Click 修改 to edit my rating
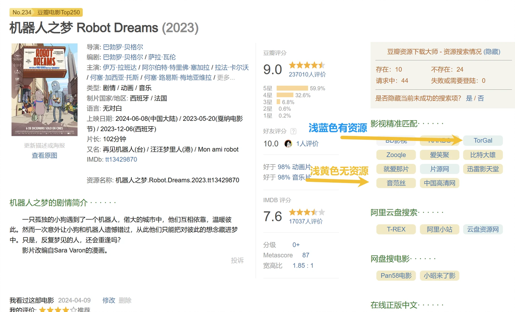Screen dimensions: 515x312 coord(109,300)
